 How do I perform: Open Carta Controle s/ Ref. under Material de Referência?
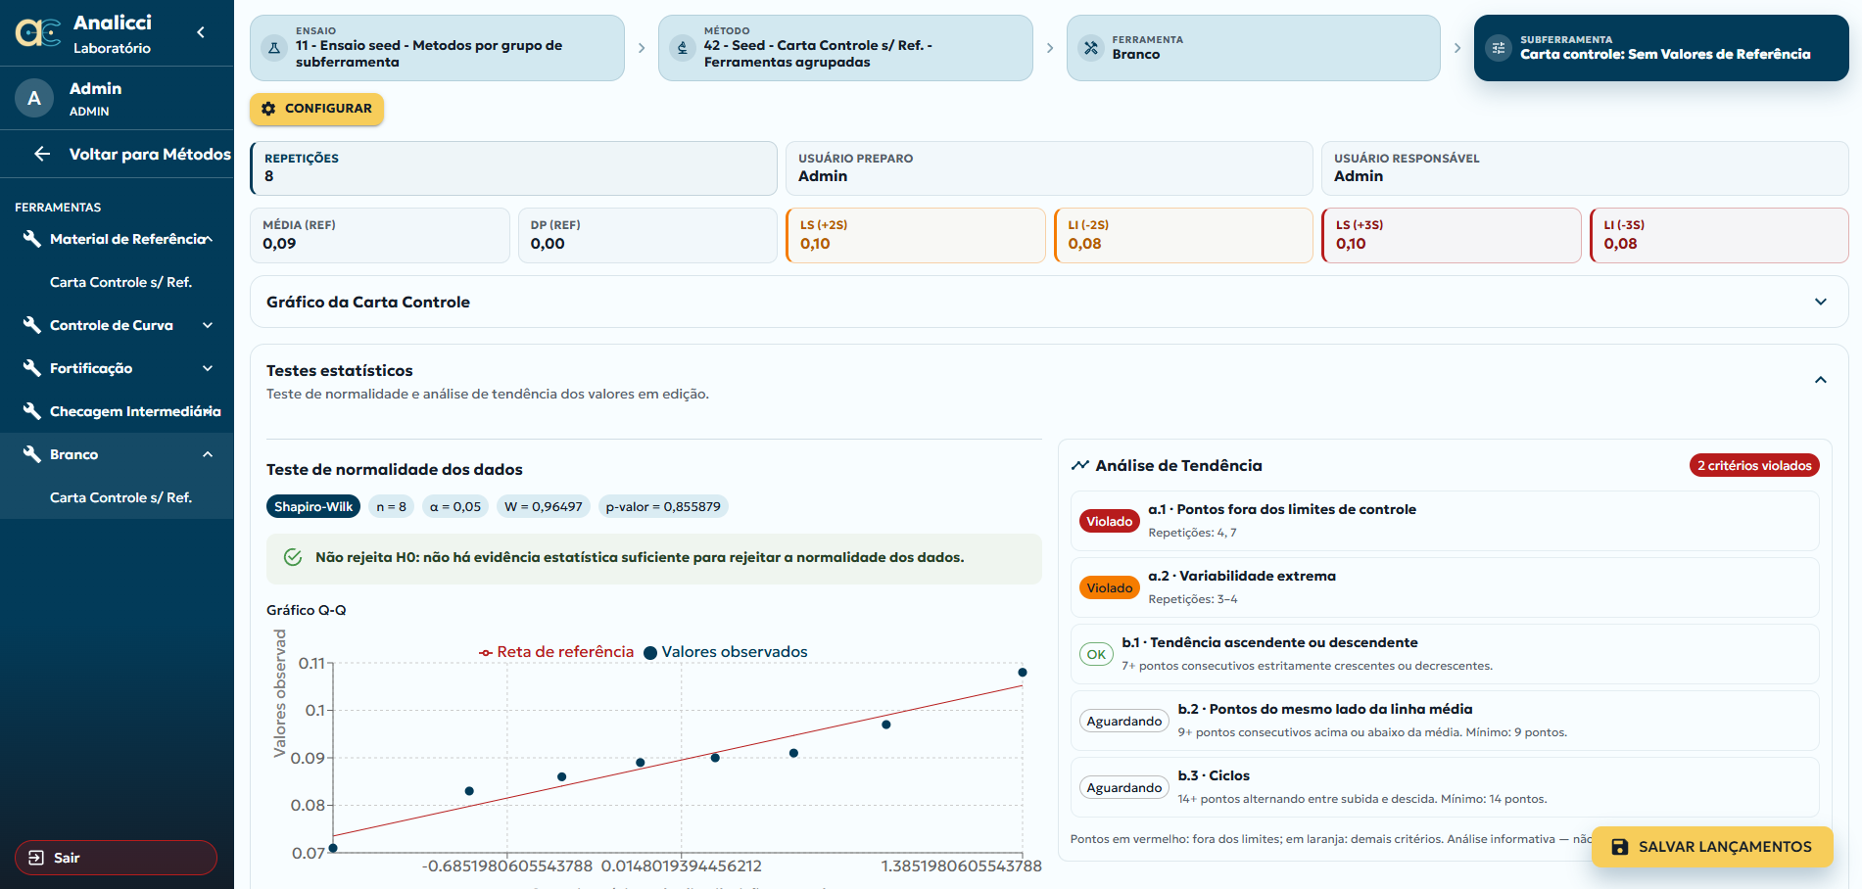pyautogui.click(x=120, y=282)
